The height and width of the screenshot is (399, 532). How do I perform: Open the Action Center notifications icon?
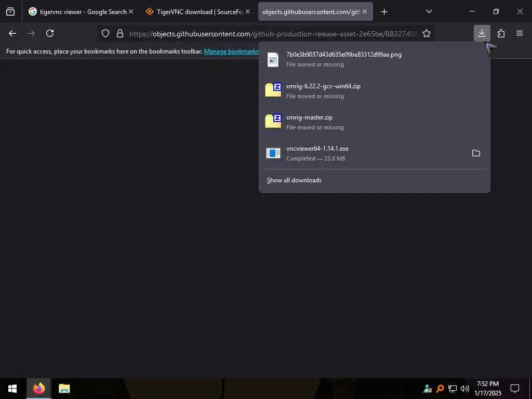pos(515,389)
